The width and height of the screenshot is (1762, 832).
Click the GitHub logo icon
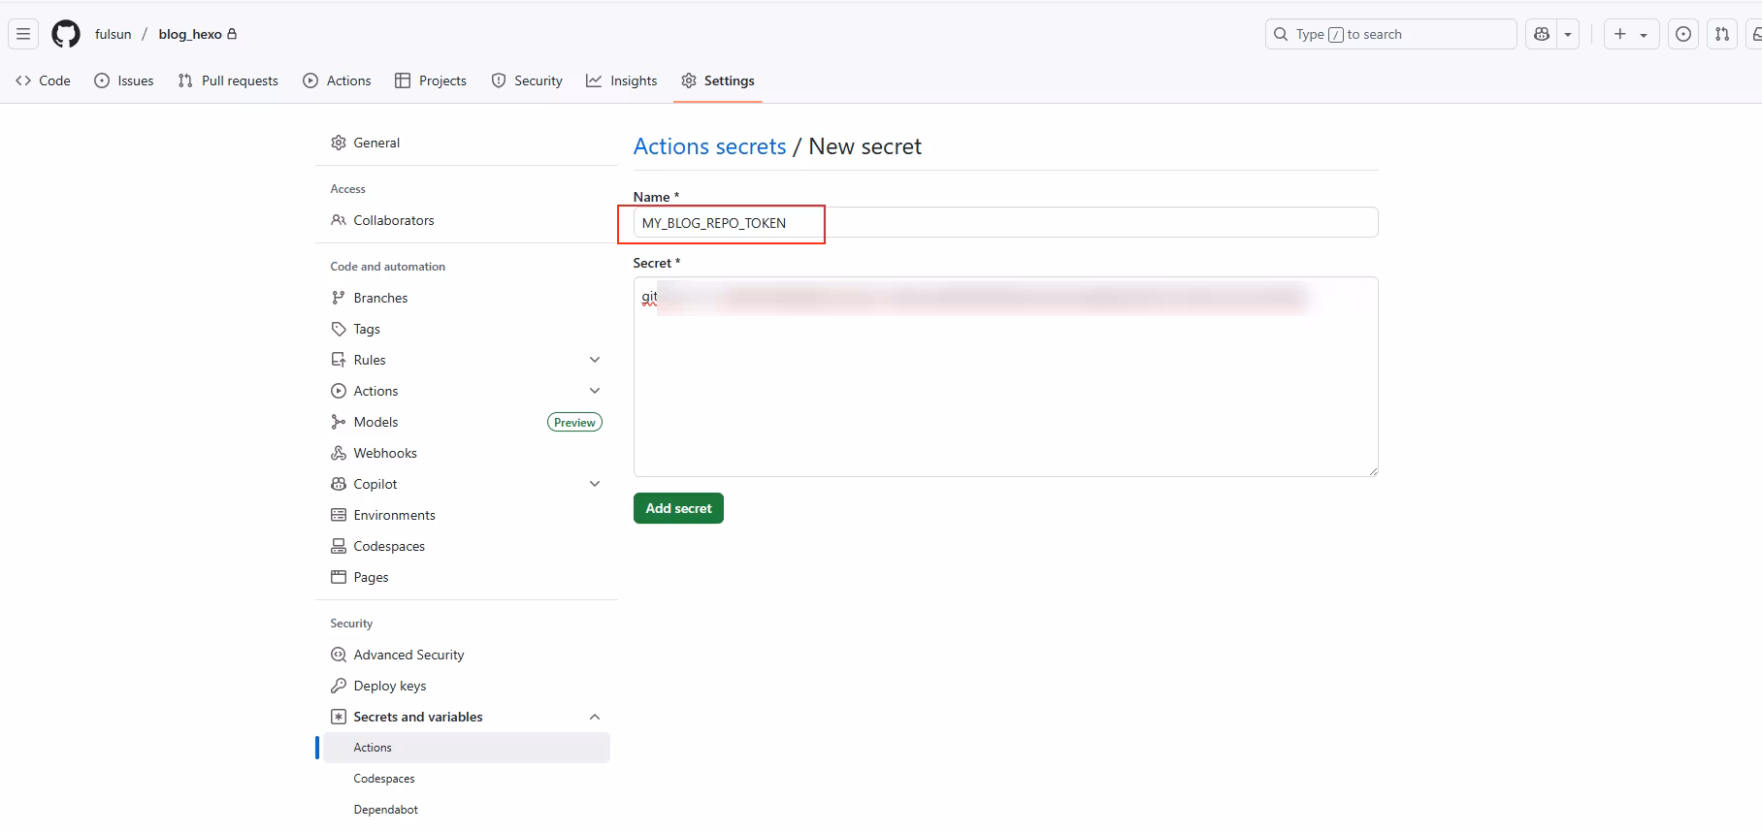click(x=66, y=34)
